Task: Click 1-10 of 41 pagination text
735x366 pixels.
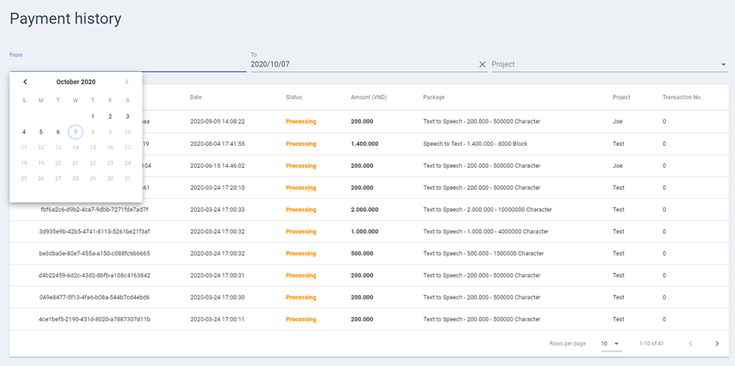Action: click(651, 343)
